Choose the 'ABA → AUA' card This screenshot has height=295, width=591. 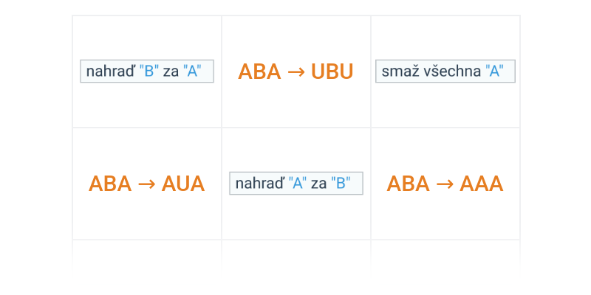(146, 184)
